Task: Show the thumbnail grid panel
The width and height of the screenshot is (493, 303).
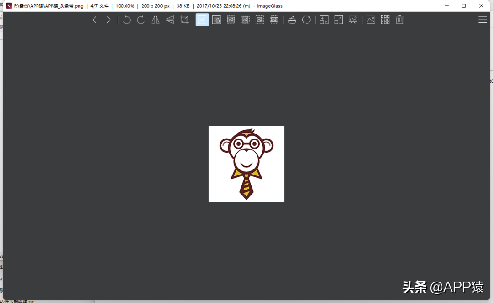Action: 385,20
